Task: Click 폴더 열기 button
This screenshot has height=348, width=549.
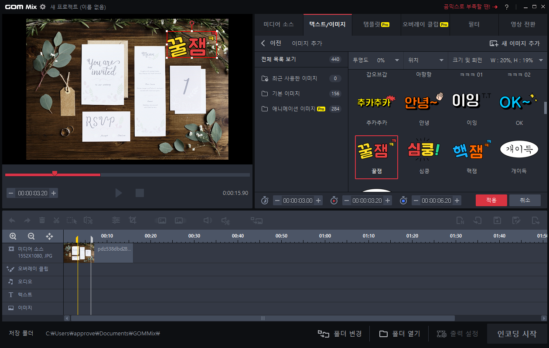Action: tap(399, 334)
